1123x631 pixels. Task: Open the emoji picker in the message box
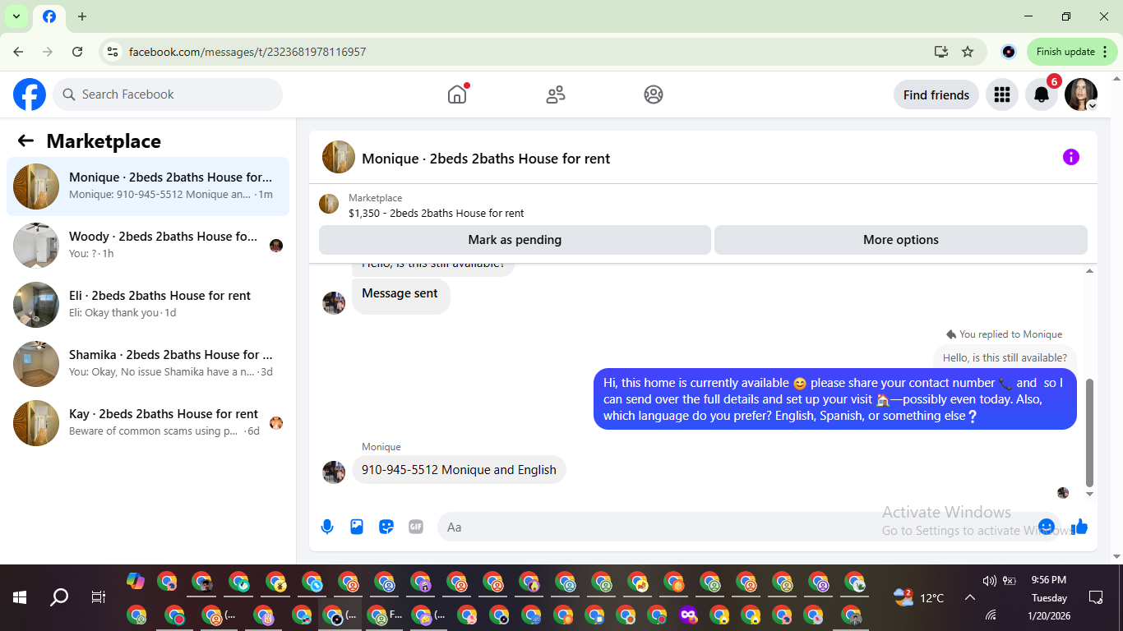(x=1047, y=527)
